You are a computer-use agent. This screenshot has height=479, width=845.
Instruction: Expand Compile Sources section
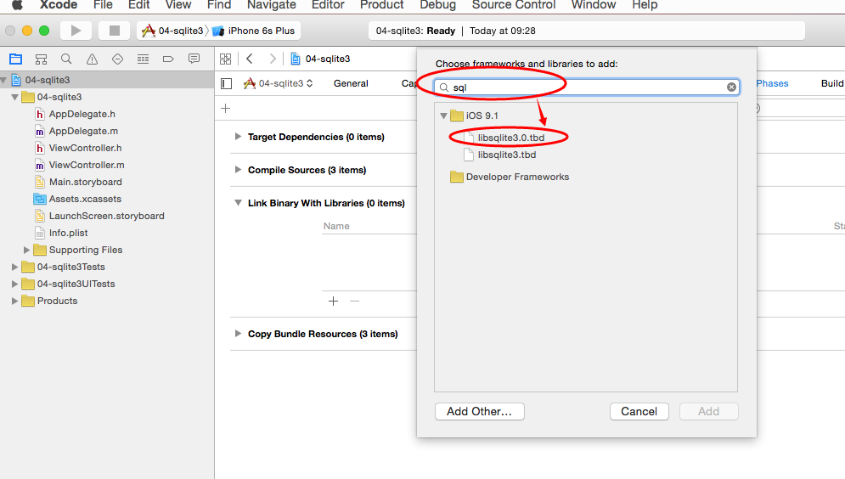238,170
